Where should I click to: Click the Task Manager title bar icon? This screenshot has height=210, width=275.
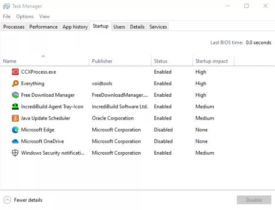click(6, 6)
